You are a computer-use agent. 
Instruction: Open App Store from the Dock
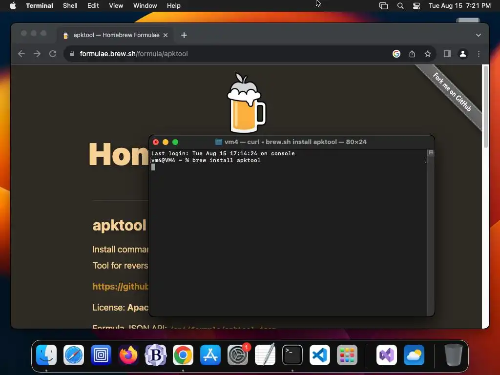tap(210, 355)
